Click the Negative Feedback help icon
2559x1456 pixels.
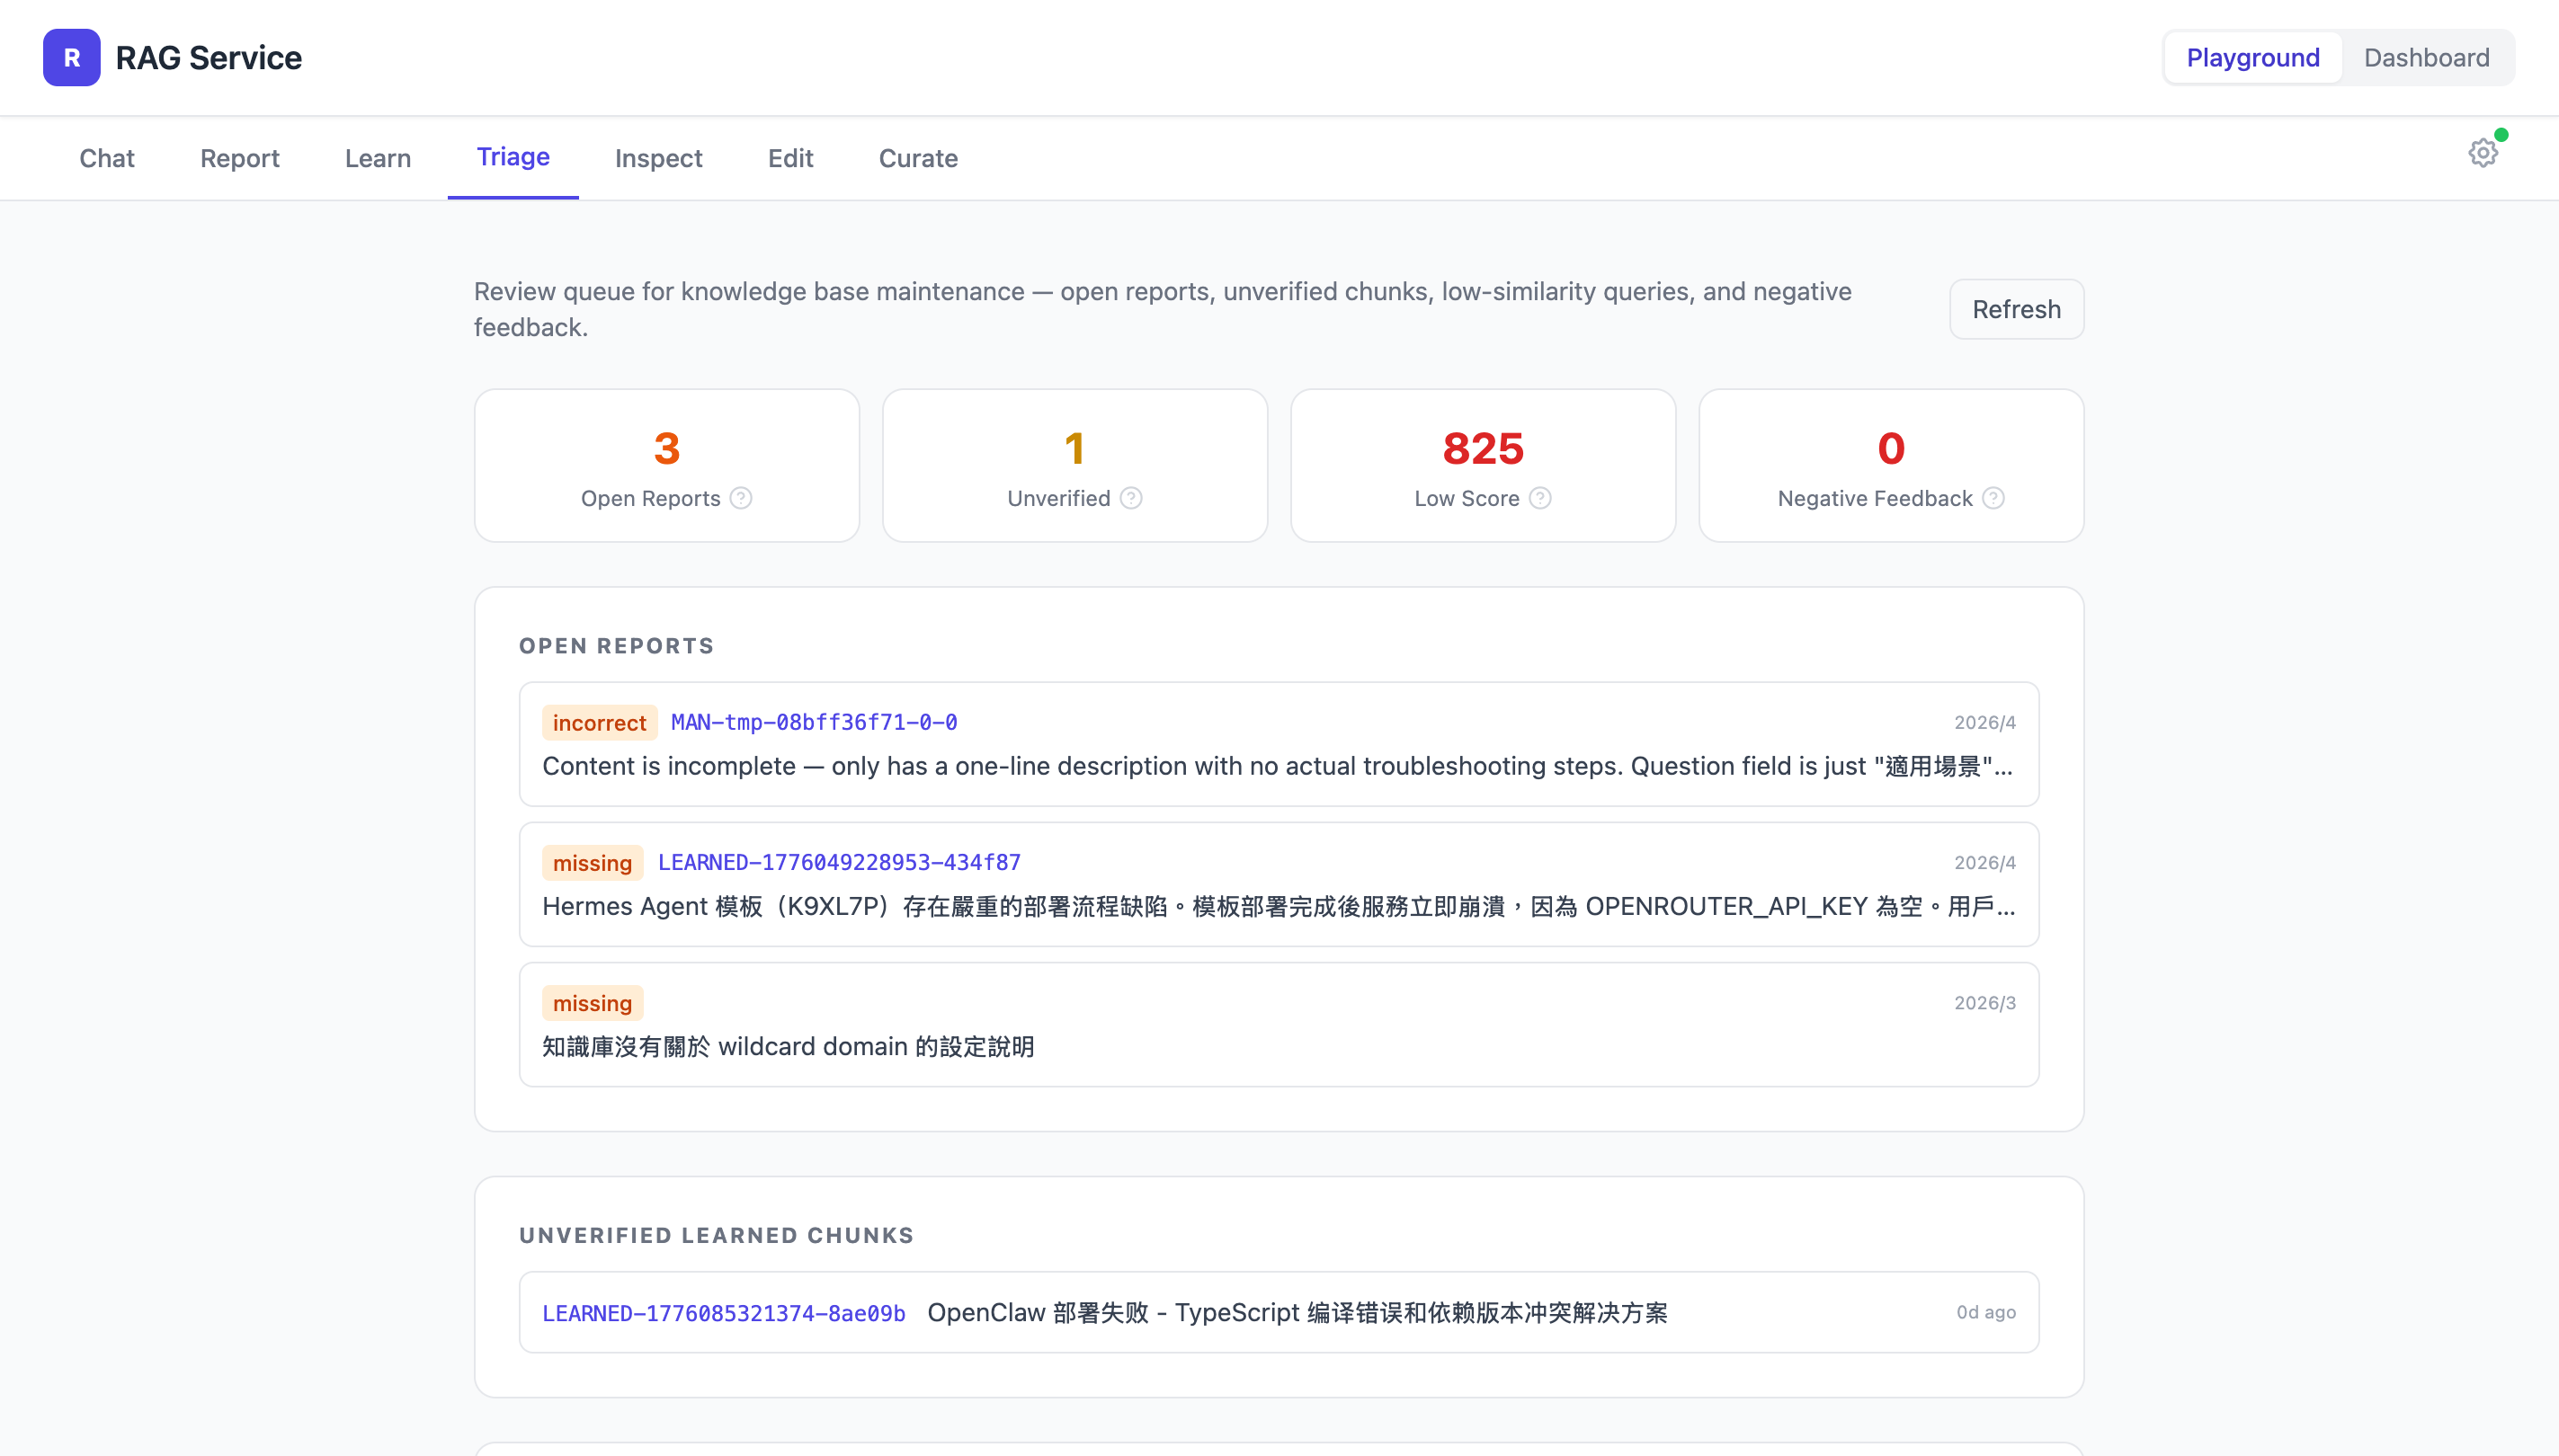point(1993,498)
